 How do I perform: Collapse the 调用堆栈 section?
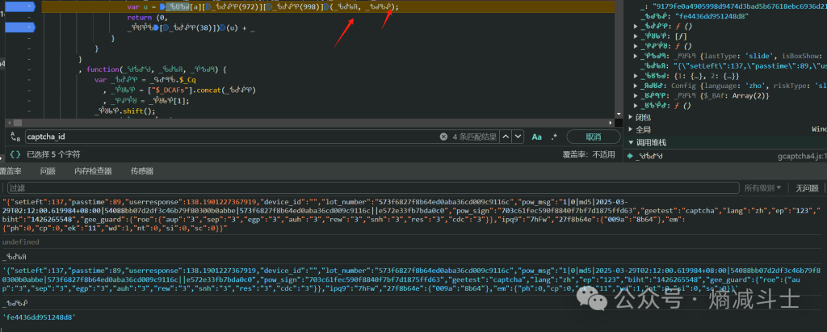click(631, 143)
